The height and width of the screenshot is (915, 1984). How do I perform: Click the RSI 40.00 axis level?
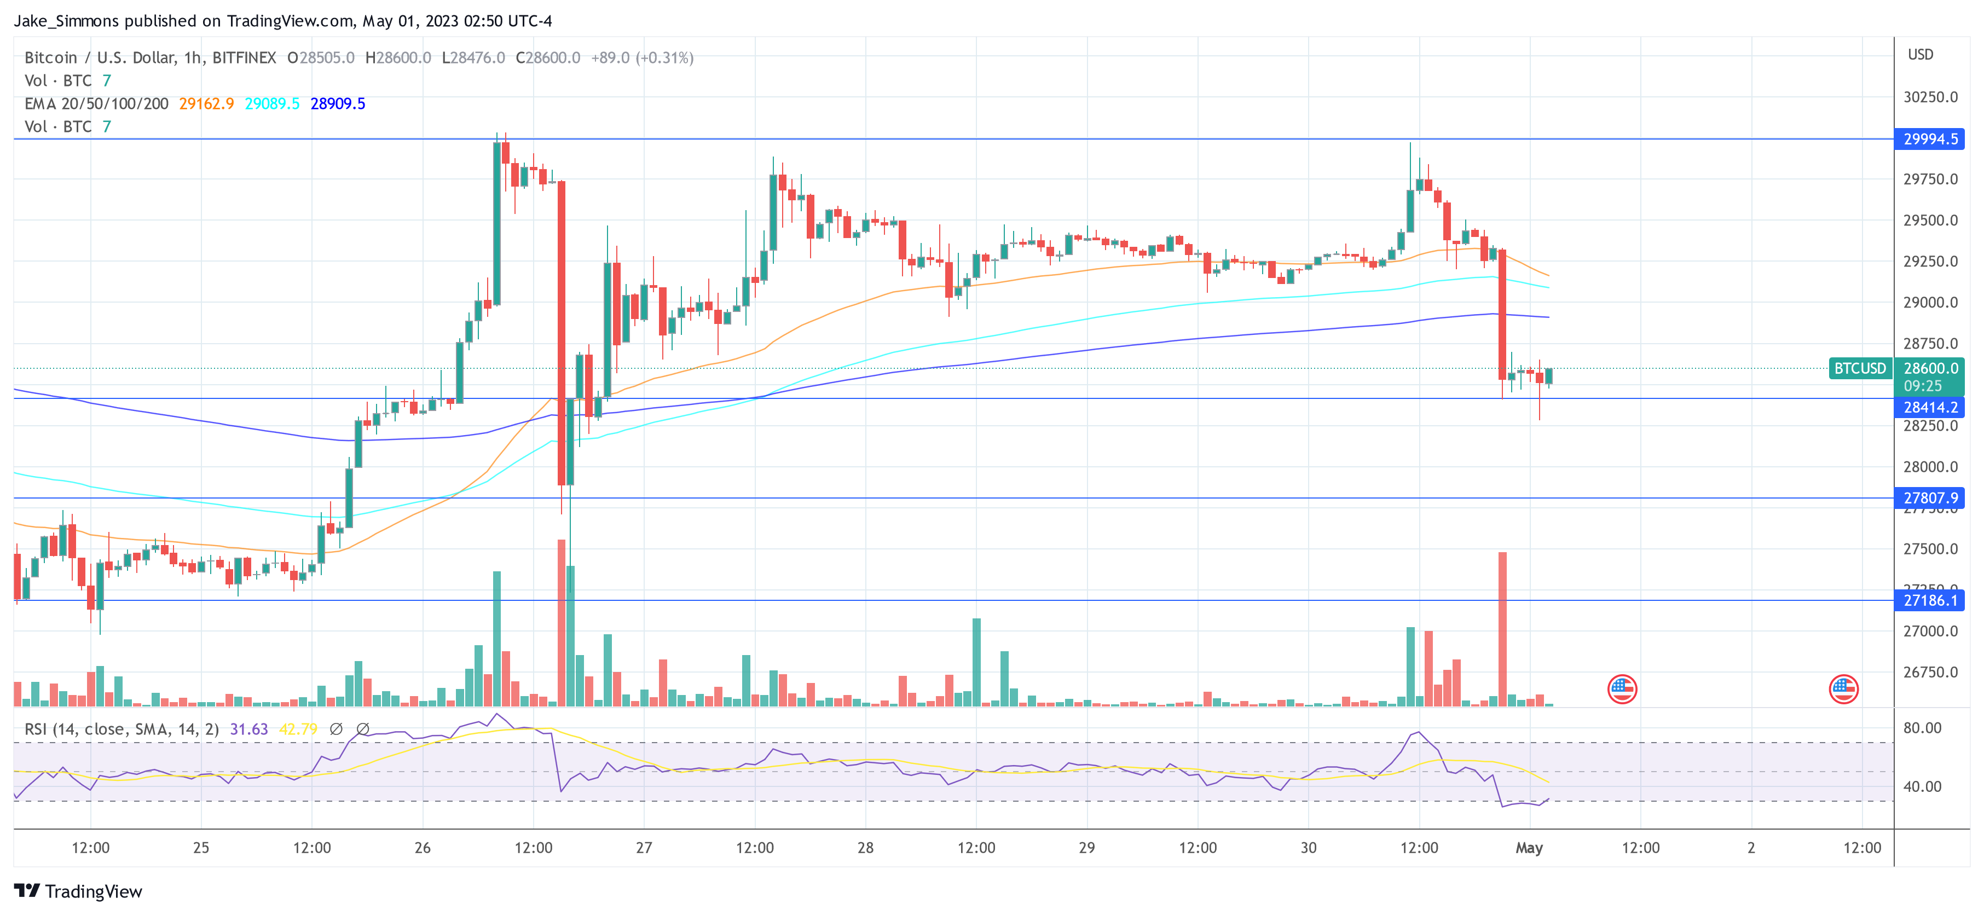coord(1922,787)
